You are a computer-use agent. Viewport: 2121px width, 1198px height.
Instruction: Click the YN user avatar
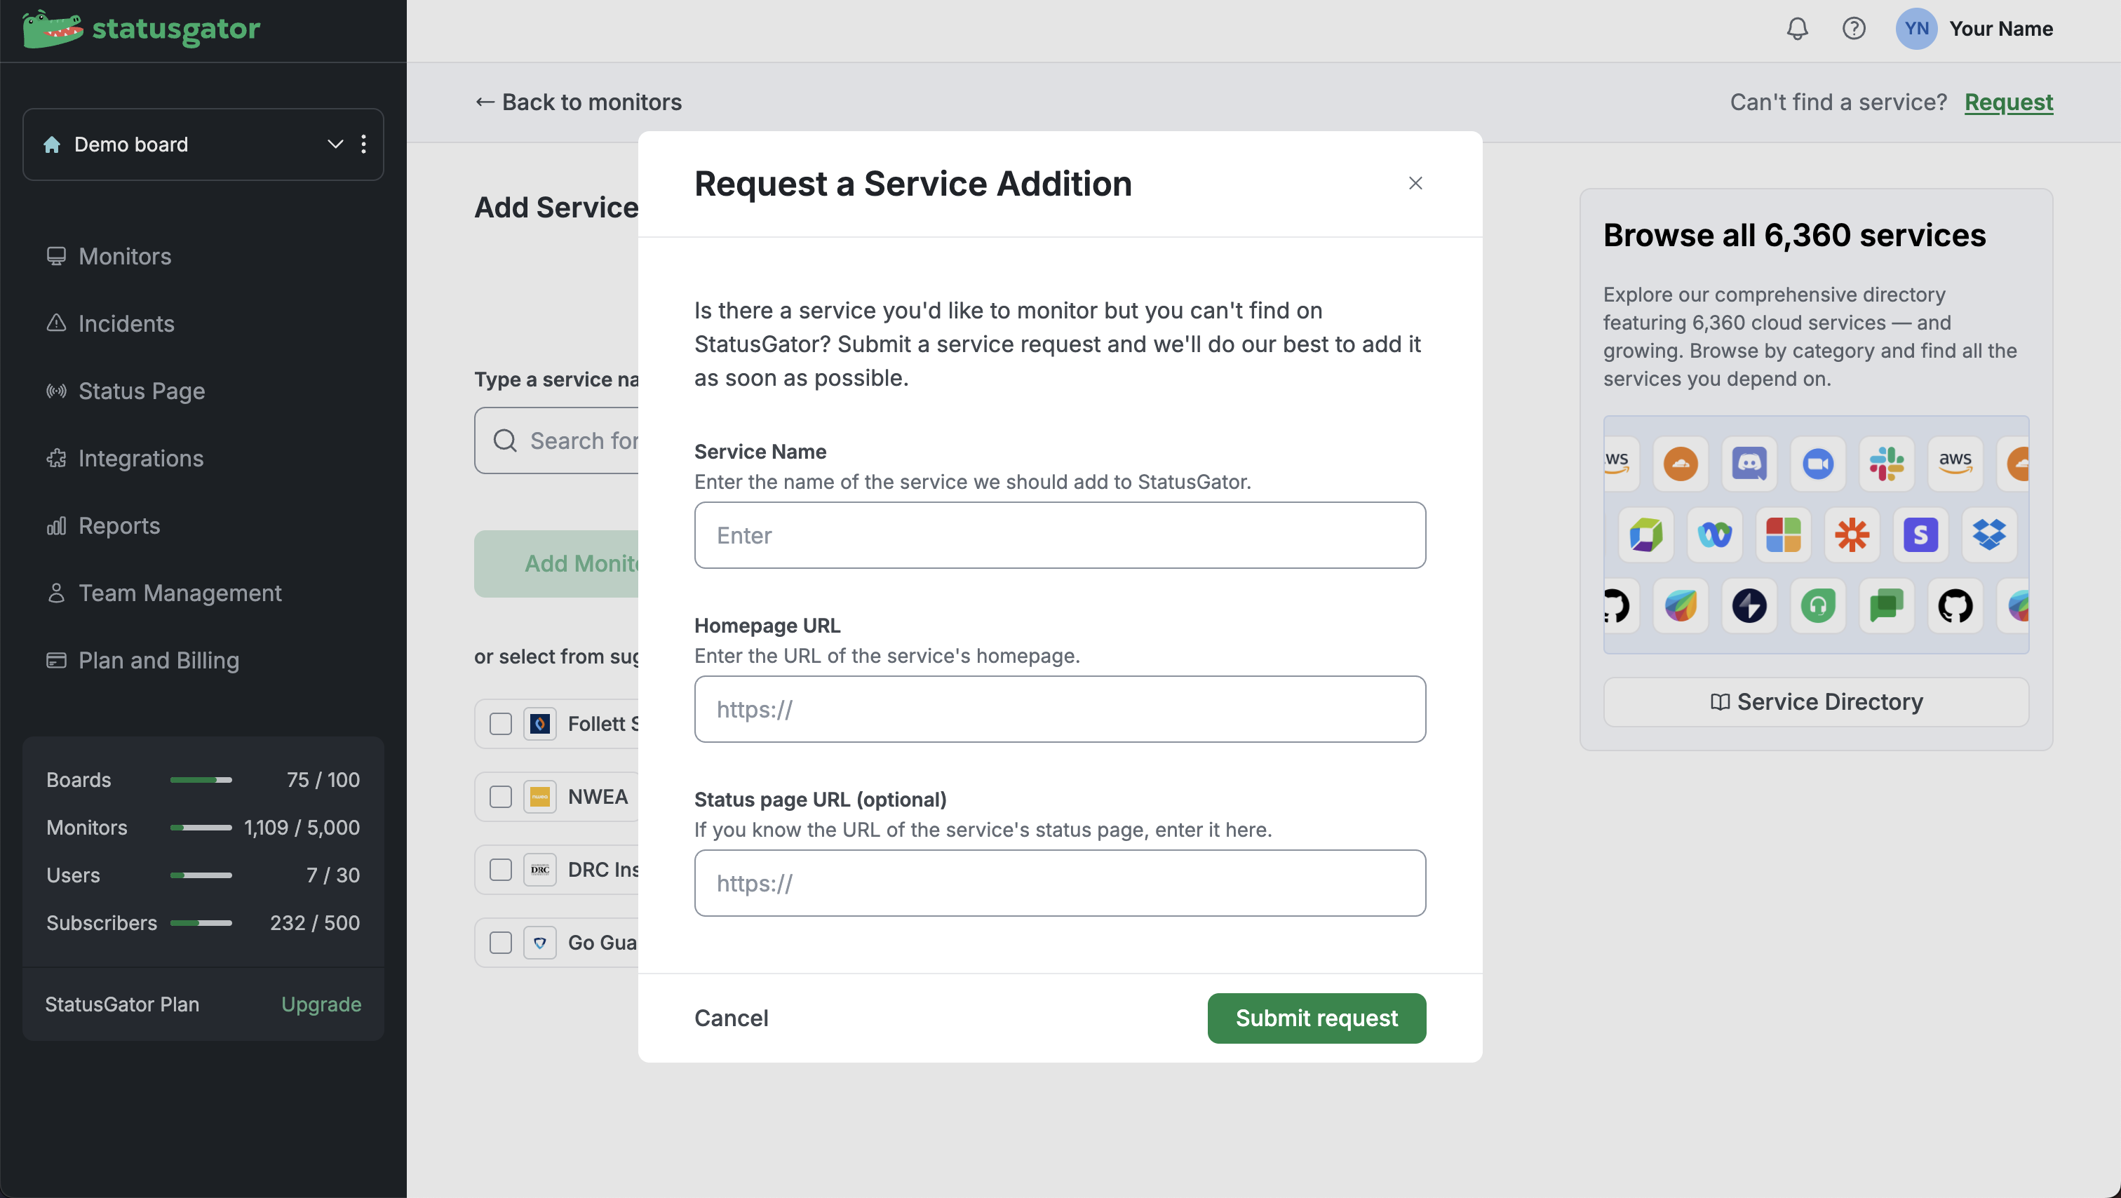coord(1916,29)
